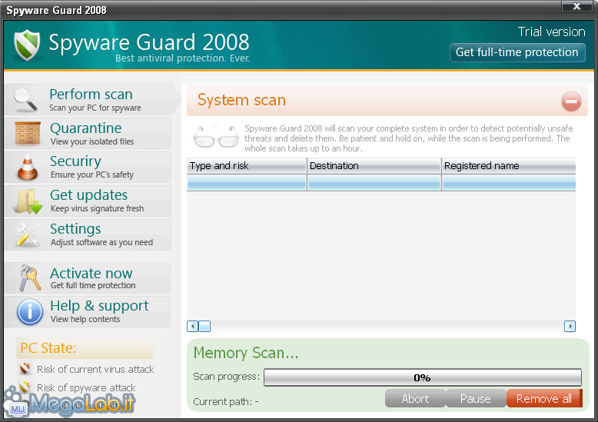Click the Remove all button

pyautogui.click(x=544, y=398)
